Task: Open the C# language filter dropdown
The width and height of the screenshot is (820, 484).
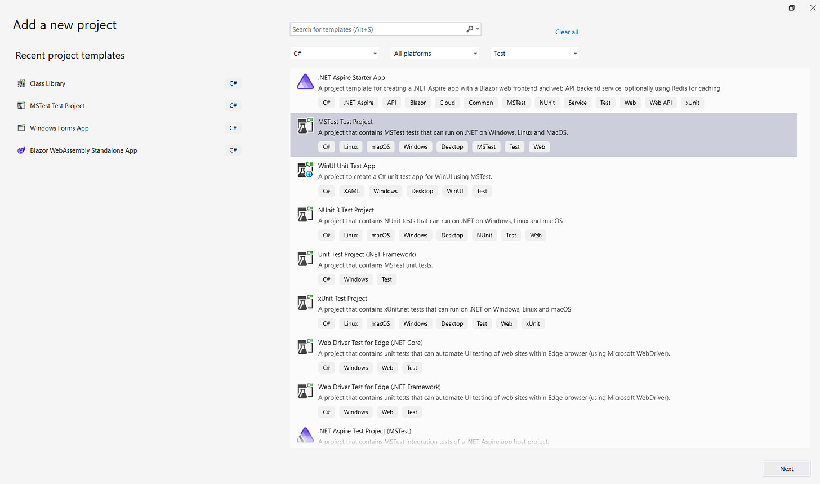Action: tap(335, 54)
